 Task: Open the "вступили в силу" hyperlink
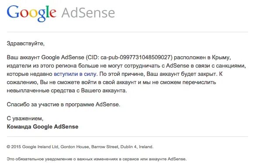click(75, 74)
